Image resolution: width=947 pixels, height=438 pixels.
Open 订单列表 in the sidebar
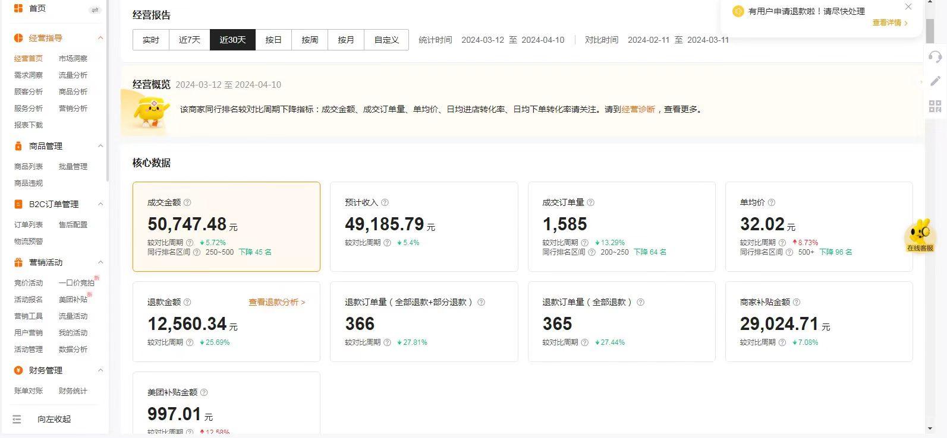[x=29, y=224]
